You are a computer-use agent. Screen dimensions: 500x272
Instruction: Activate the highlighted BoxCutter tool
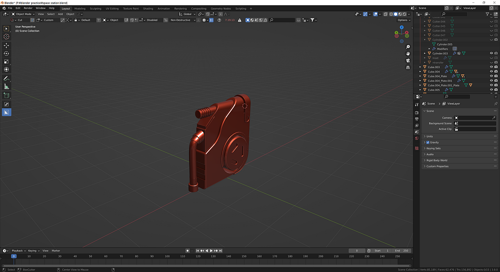click(x=6, y=112)
